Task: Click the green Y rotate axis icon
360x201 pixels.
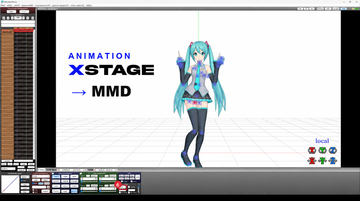Action: pyautogui.click(x=322, y=150)
